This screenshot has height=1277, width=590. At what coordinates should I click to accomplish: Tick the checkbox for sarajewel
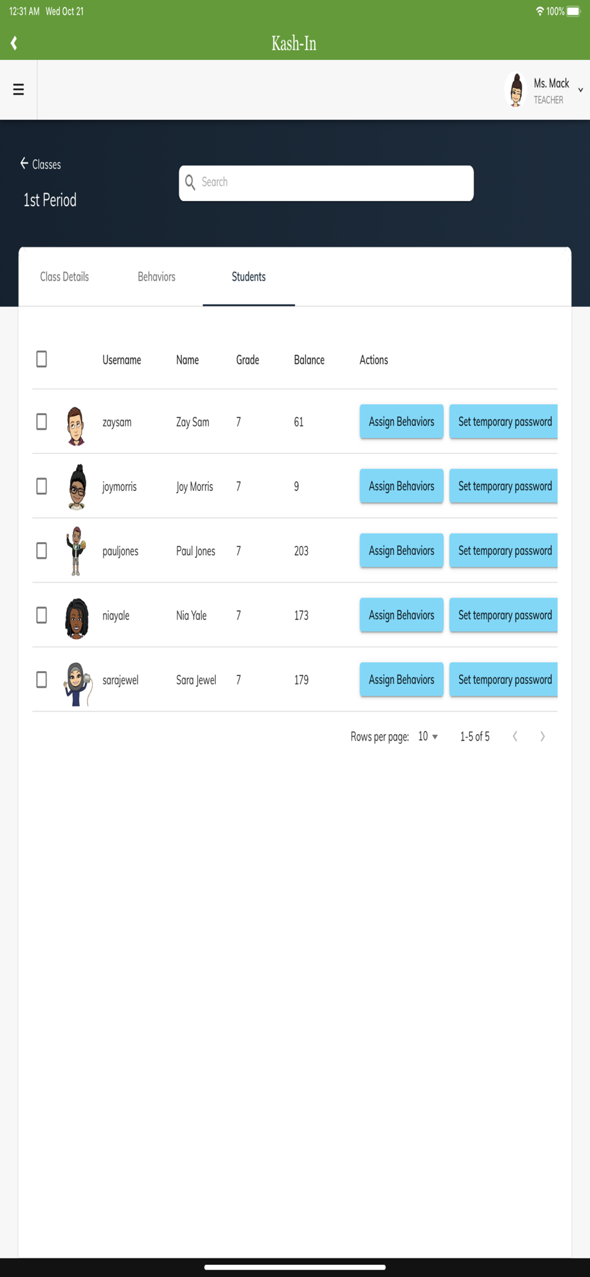point(42,679)
